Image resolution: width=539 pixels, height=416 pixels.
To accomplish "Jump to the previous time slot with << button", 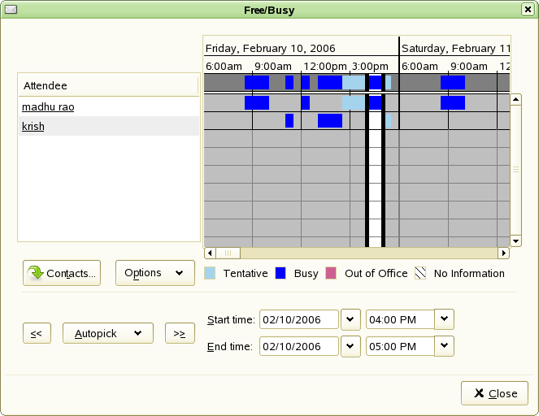I will (x=37, y=333).
